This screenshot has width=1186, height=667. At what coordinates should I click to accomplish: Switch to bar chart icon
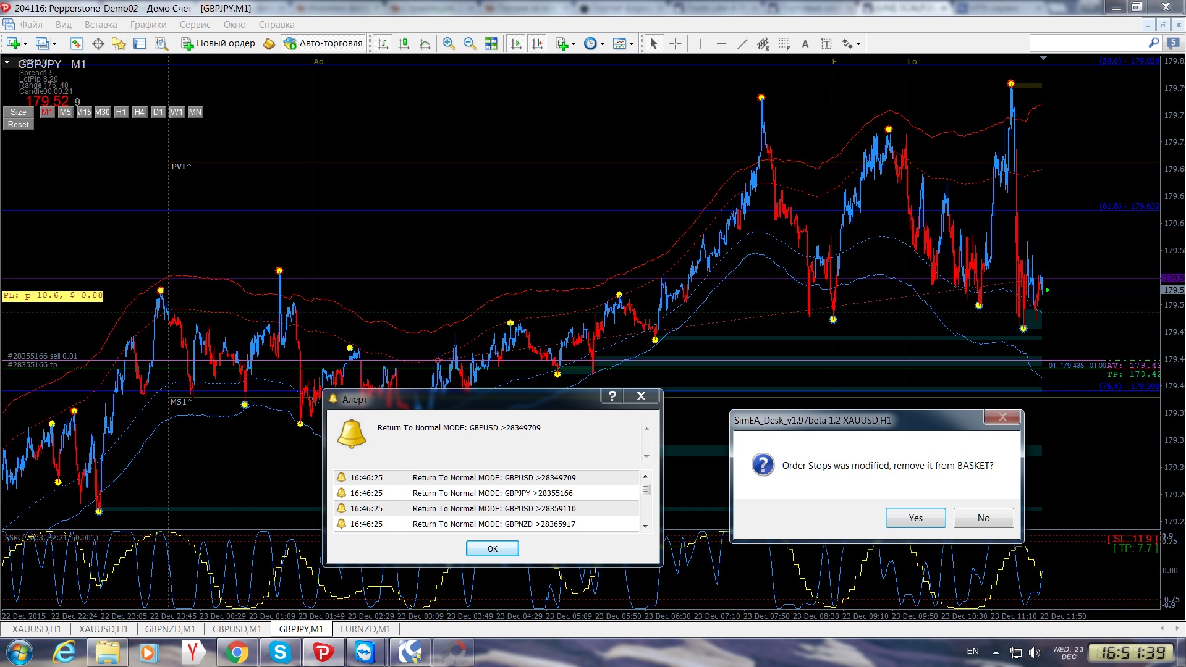coord(383,43)
